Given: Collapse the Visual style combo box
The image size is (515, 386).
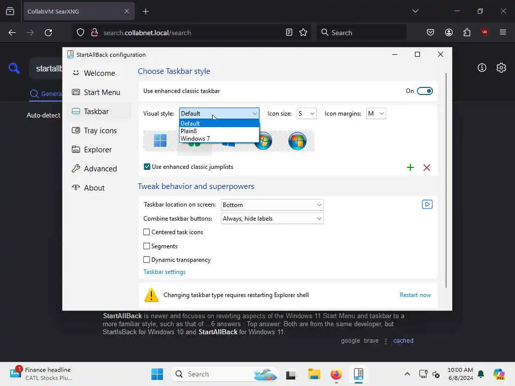Looking at the screenshot, I should [219, 113].
